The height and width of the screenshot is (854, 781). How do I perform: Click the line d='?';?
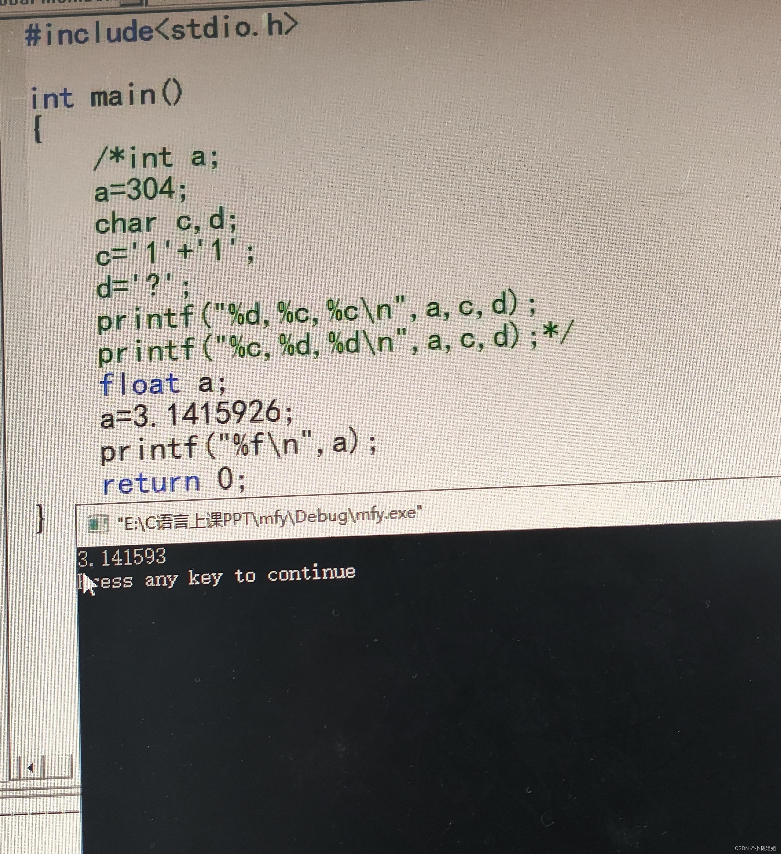tap(143, 287)
